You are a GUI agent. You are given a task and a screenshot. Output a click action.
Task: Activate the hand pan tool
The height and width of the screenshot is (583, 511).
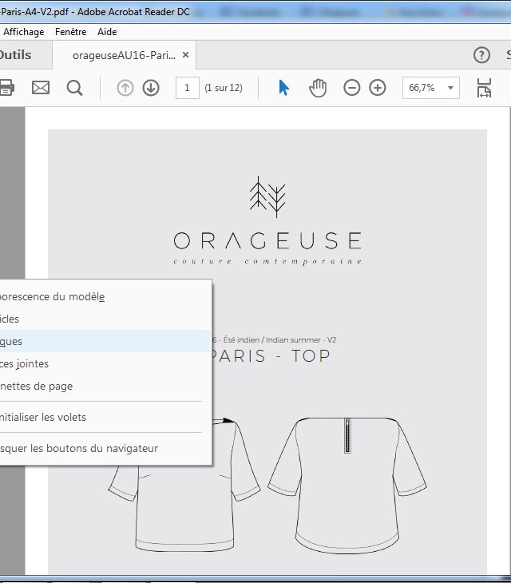coord(318,88)
